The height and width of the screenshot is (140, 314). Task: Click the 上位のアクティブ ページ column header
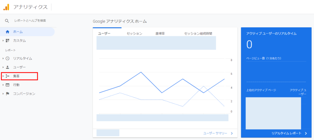261,90
